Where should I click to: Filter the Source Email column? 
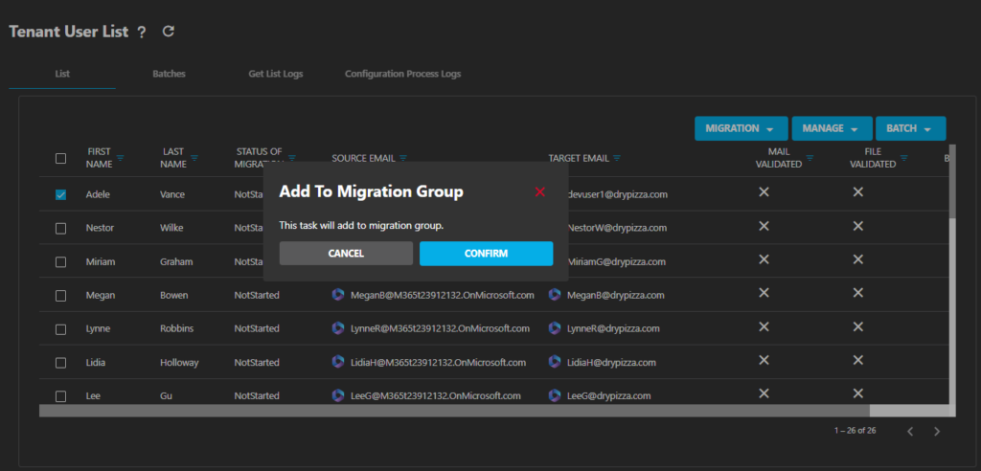pos(403,158)
